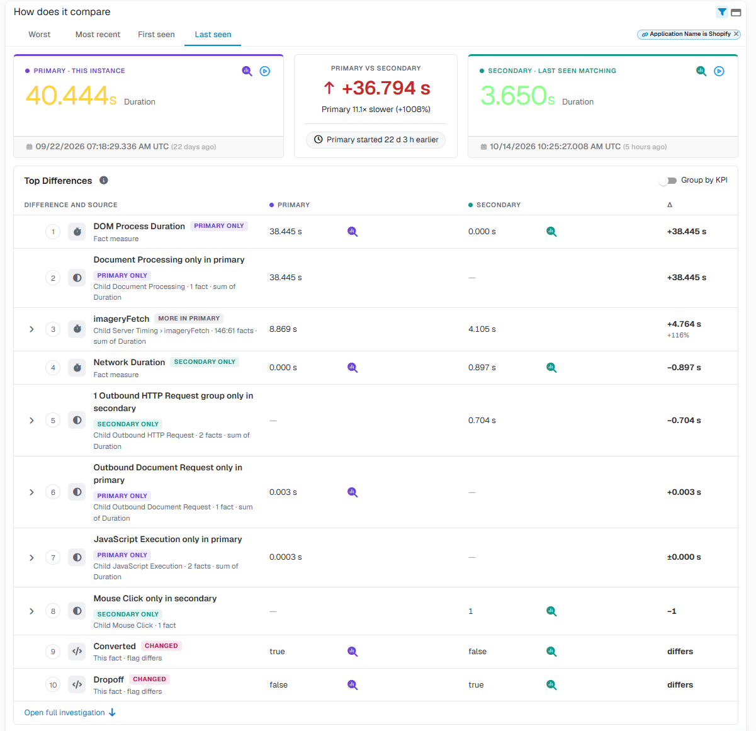Analyze secondary value of DOM Process Duration
The height and width of the screenshot is (731, 756).
tap(551, 232)
